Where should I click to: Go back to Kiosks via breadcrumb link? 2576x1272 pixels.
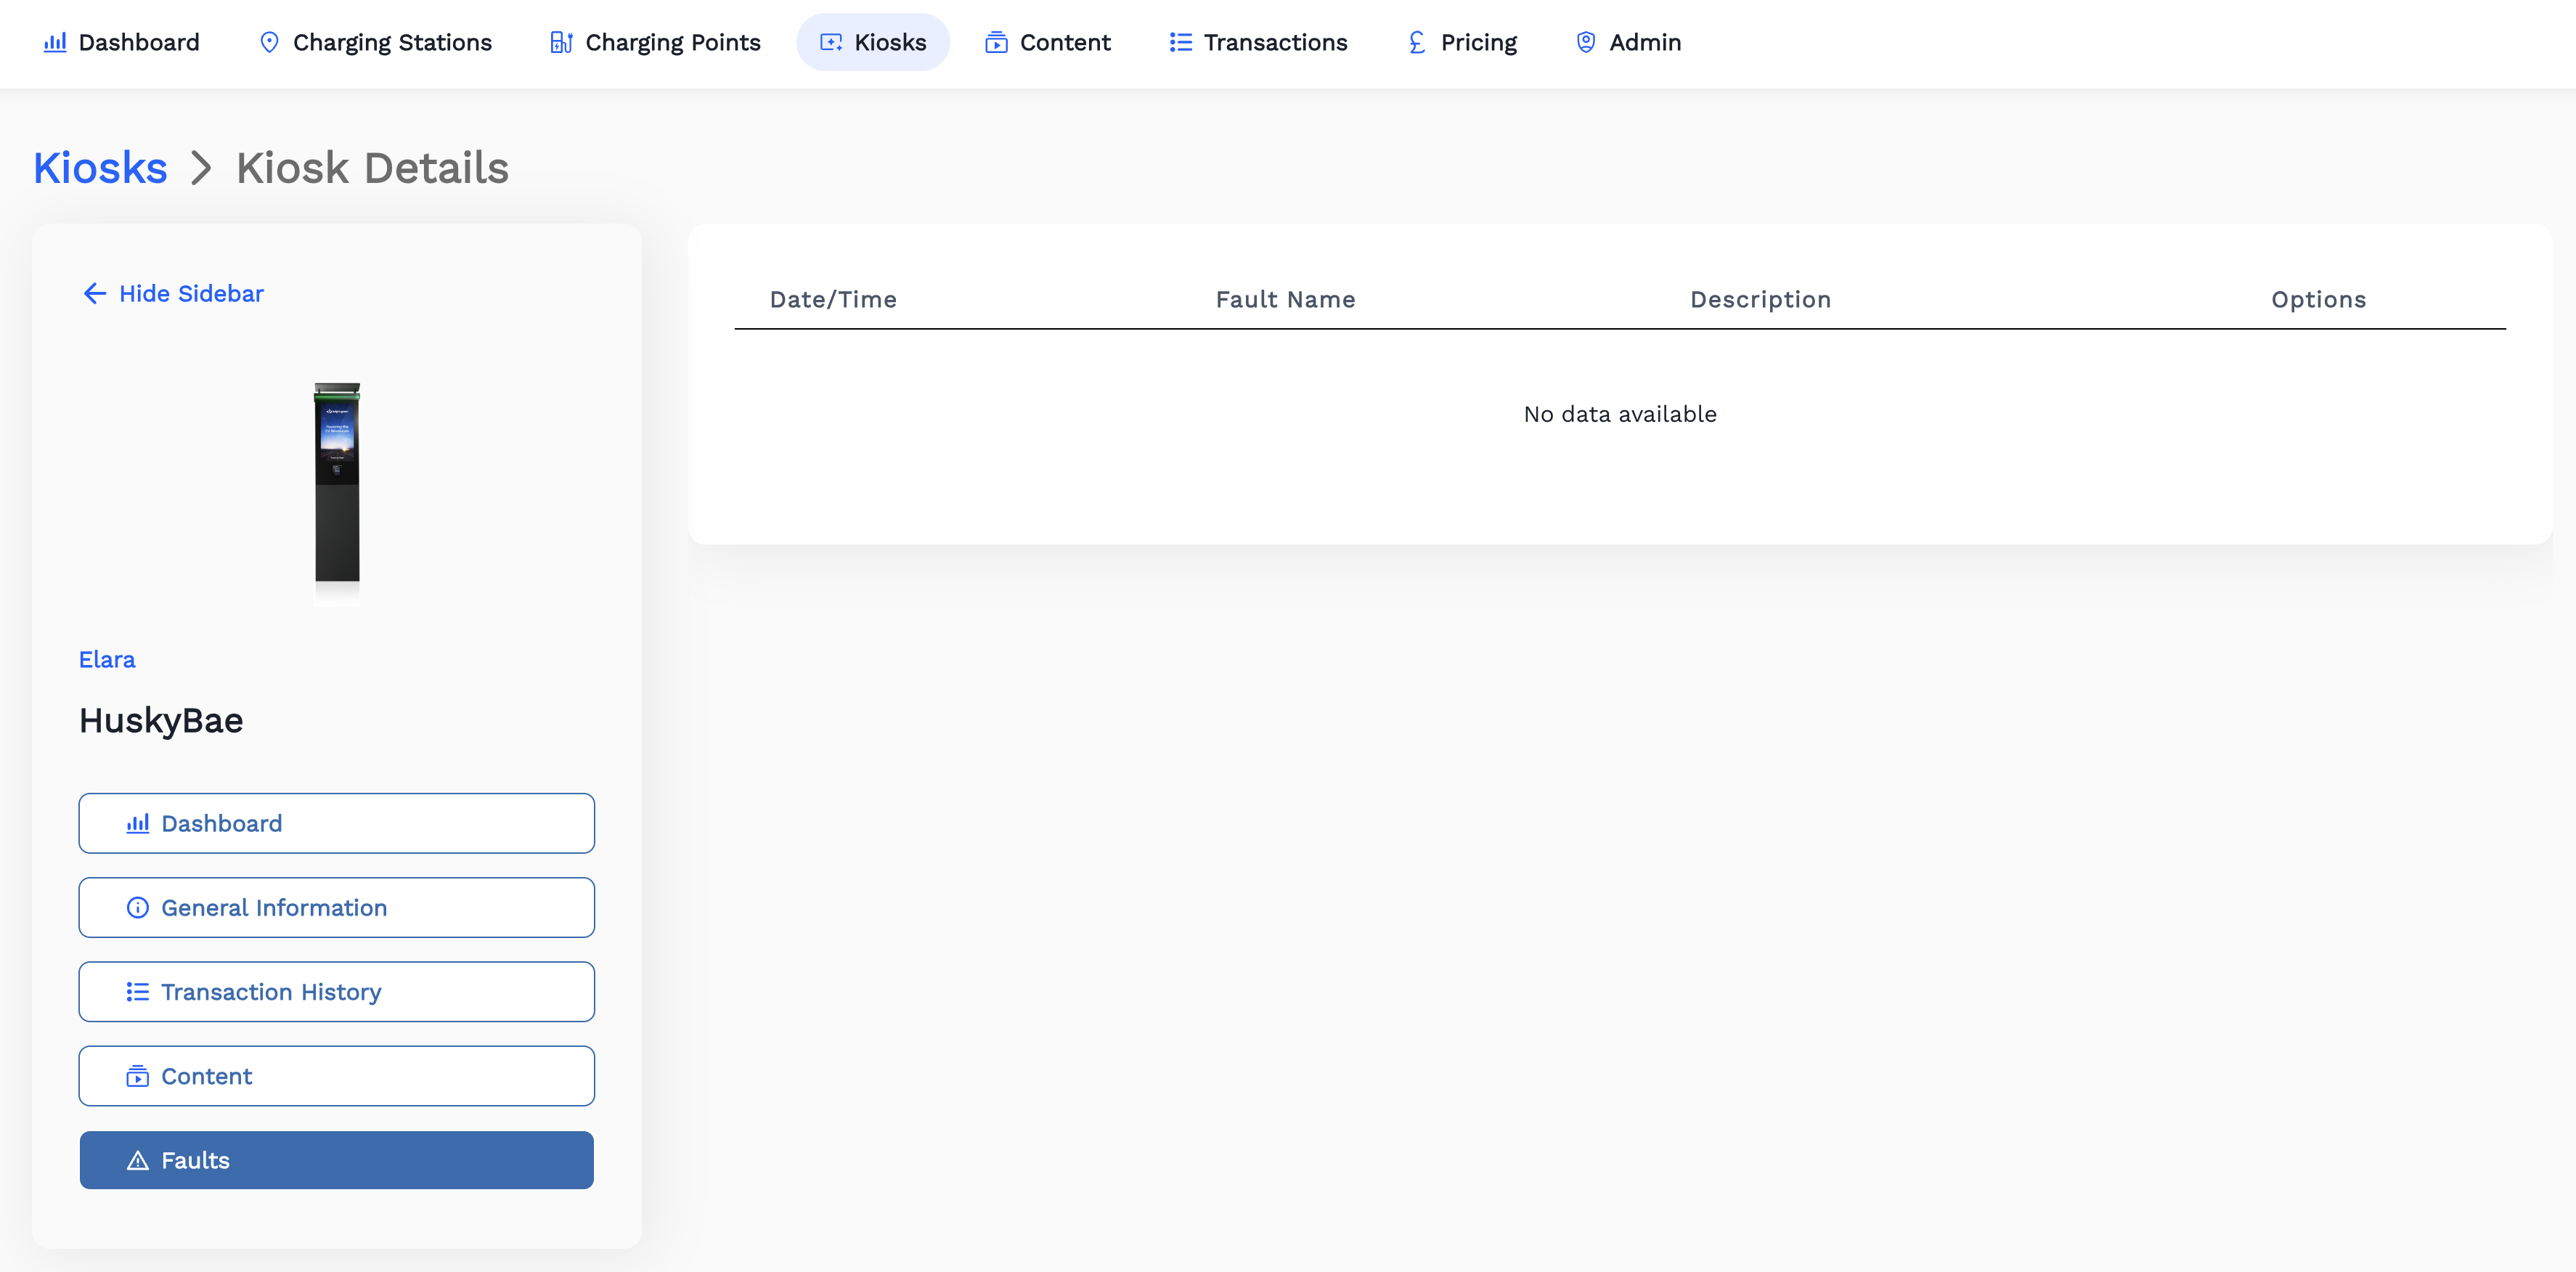[x=100, y=168]
